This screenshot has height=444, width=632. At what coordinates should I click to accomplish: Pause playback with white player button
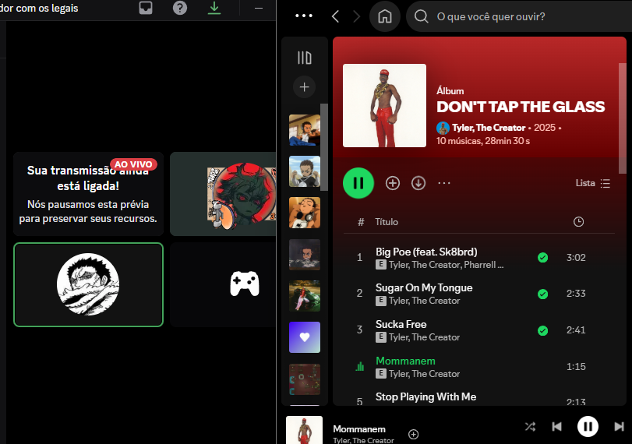pos(588,426)
